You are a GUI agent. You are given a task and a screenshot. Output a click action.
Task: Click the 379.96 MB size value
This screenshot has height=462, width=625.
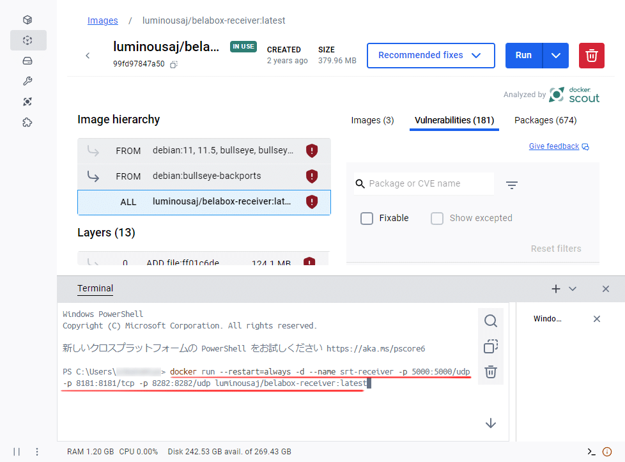337,61
